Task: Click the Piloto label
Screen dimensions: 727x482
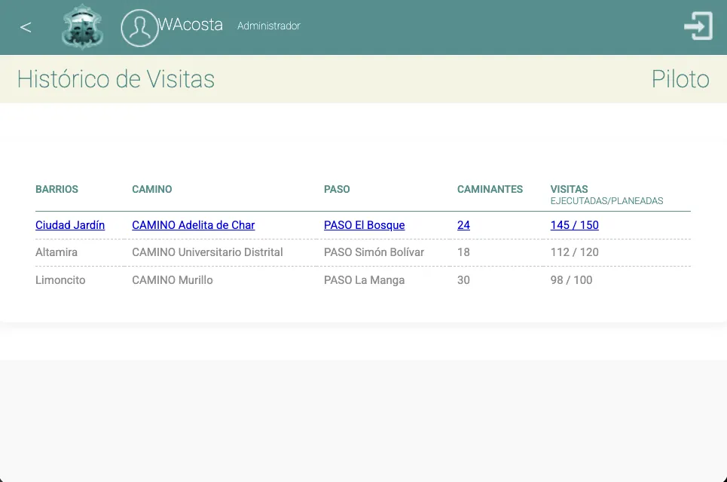Action: pyautogui.click(x=680, y=79)
